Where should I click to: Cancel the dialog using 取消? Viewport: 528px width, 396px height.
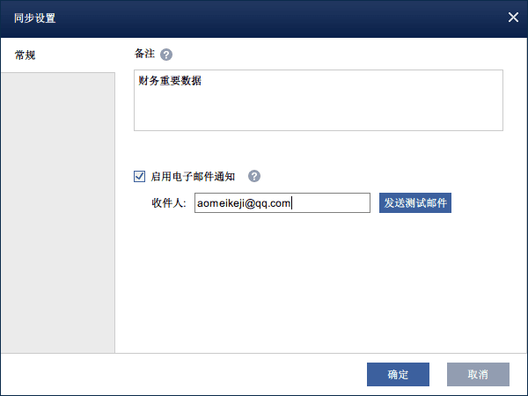click(x=478, y=374)
